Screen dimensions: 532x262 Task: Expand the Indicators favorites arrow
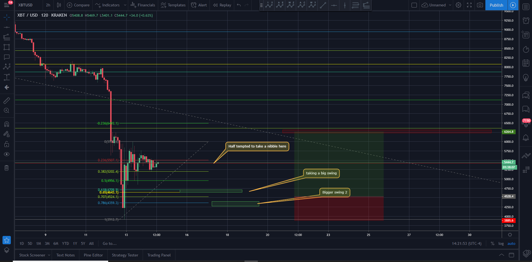(125, 5)
